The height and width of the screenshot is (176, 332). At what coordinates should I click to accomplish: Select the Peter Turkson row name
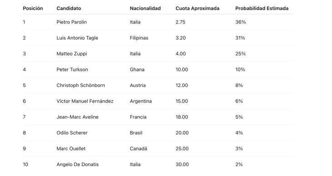[x=72, y=69]
